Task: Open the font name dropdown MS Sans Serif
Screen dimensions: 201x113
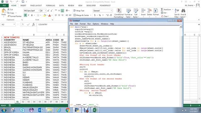Action: pyautogui.click(x=39, y=11)
